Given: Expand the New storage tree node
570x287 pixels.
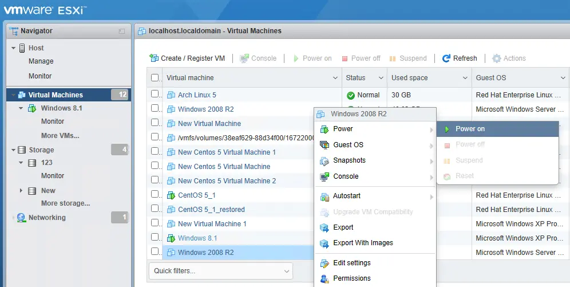Looking at the screenshot, I should [22, 191].
